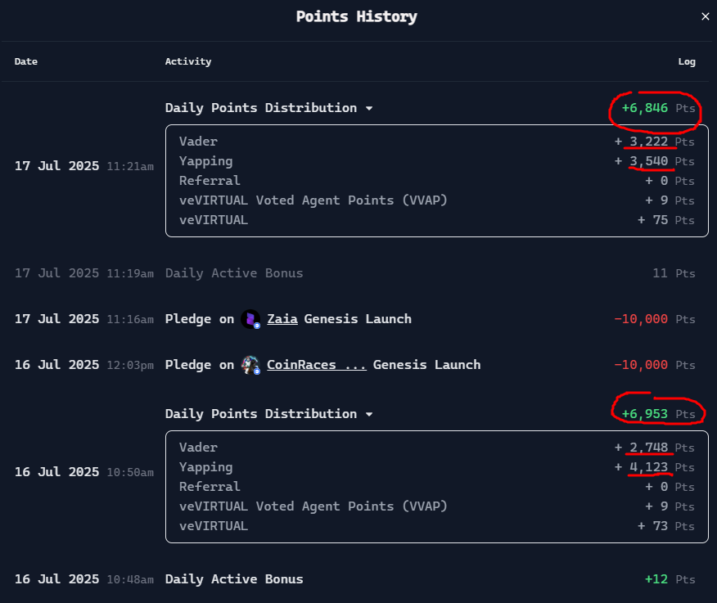Click the Referral label in 17 Jul breakdown

tap(210, 181)
